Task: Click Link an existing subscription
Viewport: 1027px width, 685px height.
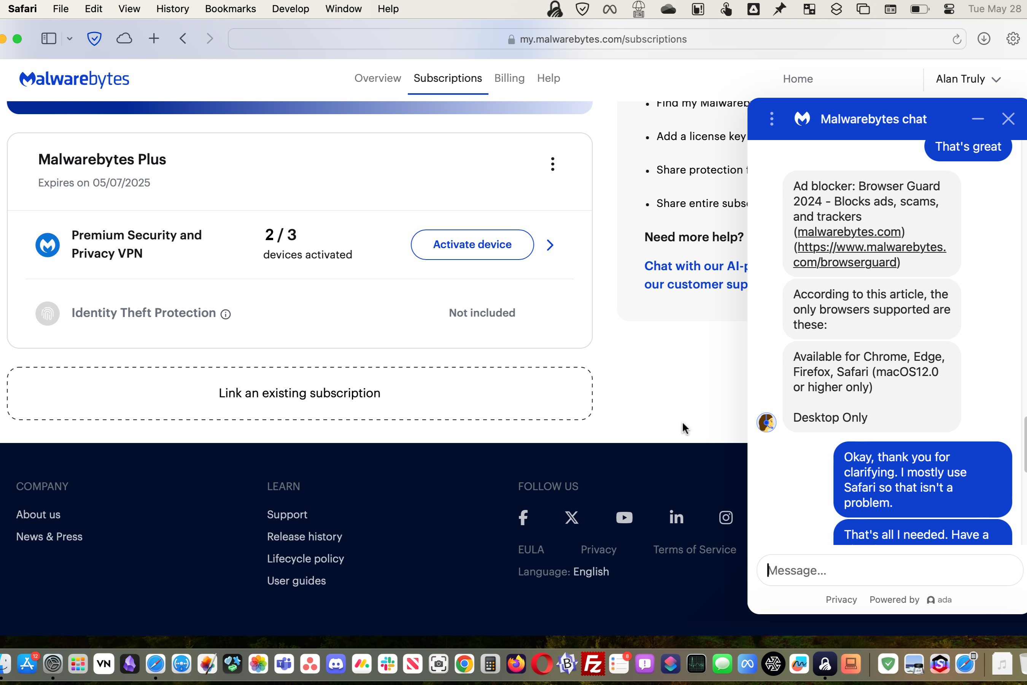Action: (x=298, y=393)
